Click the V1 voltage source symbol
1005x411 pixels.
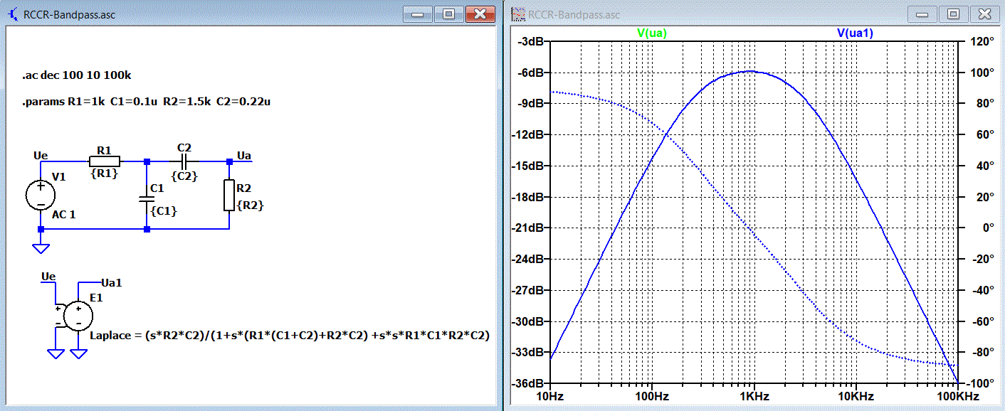pyautogui.click(x=41, y=195)
